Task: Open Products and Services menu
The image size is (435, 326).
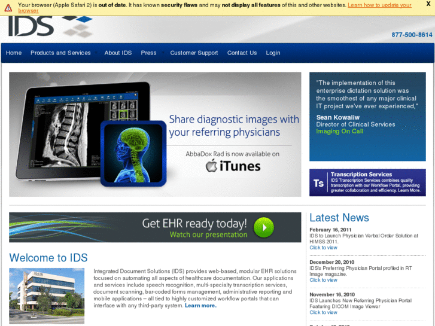Action: point(60,53)
